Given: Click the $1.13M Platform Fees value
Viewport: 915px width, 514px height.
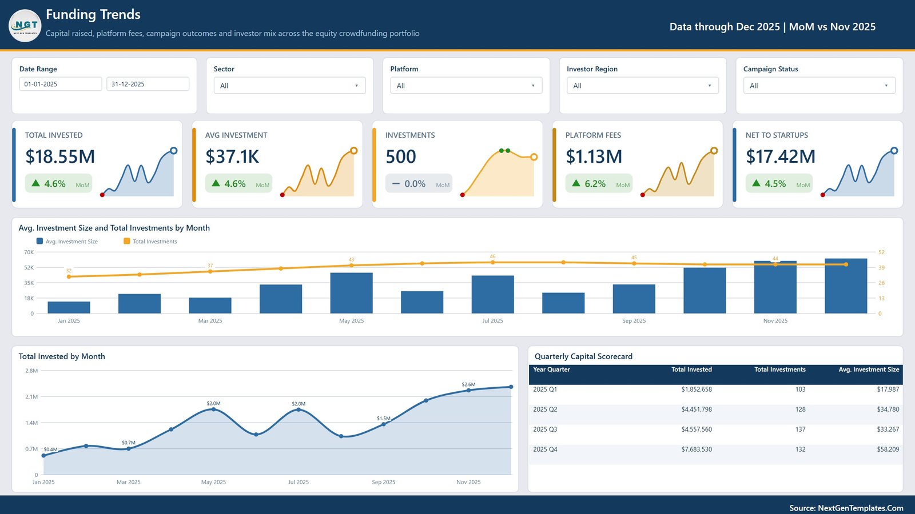Looking at the screenshot, I should 594,156.
